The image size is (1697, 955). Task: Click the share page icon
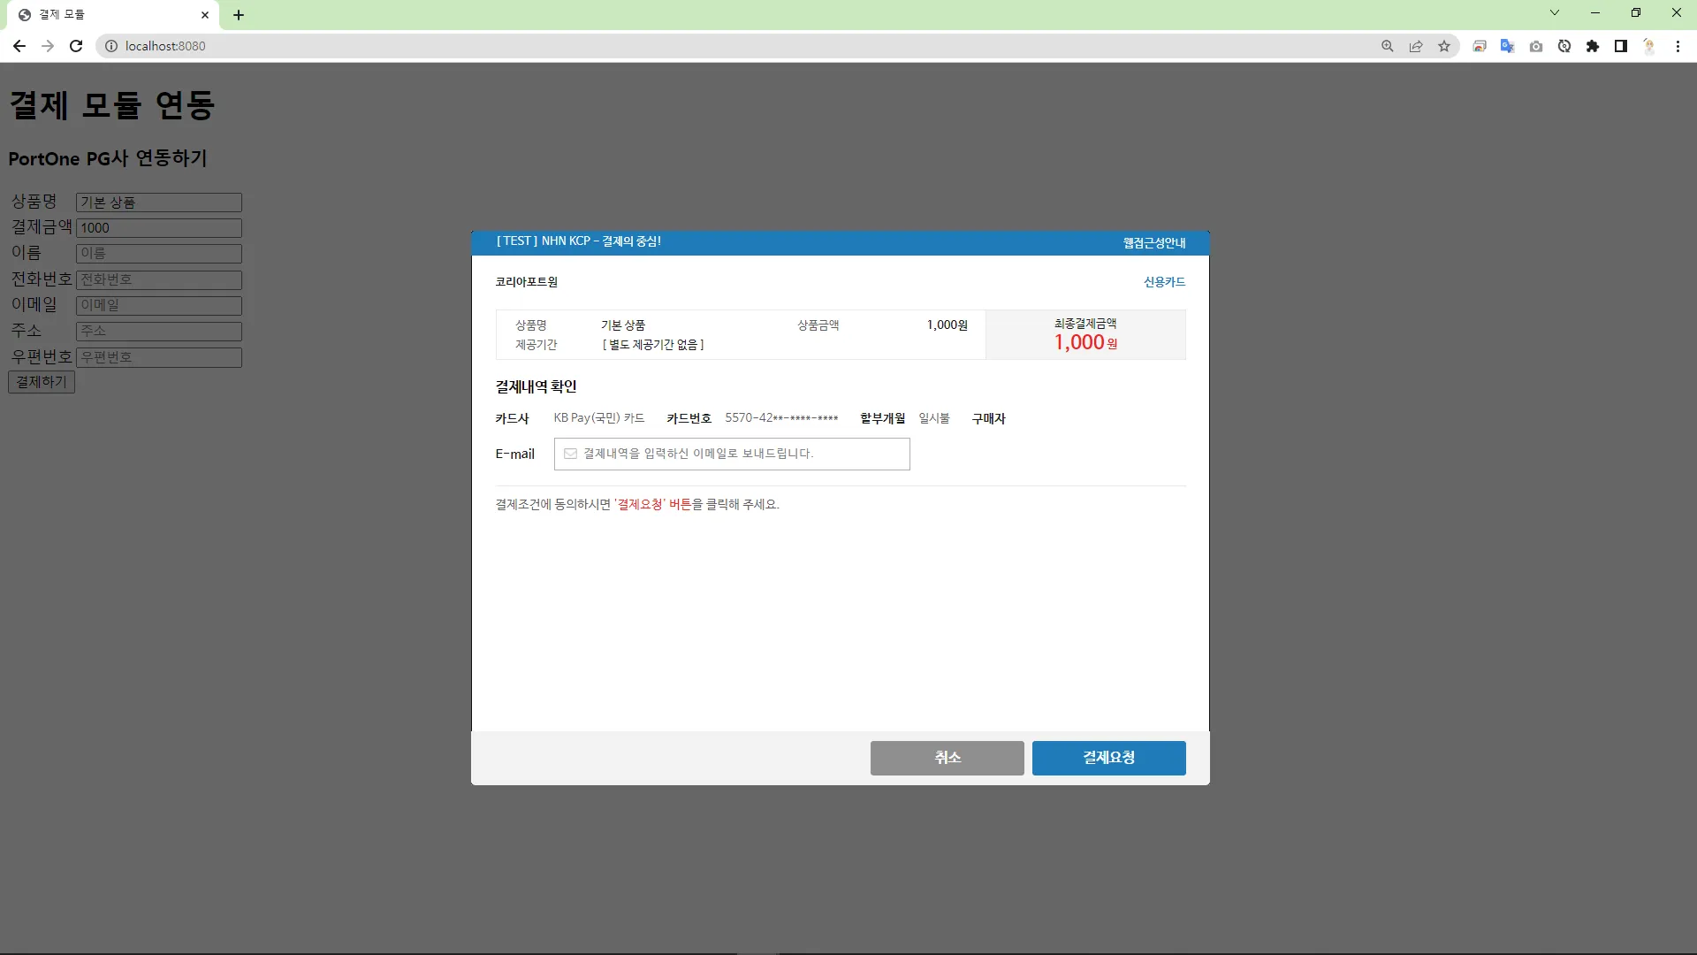point(1416,46)
